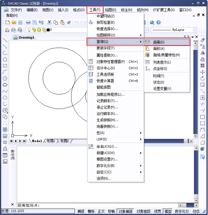Choose 距离(D) from the query submenu
208x215 pixels.
(x=167, y=42)
